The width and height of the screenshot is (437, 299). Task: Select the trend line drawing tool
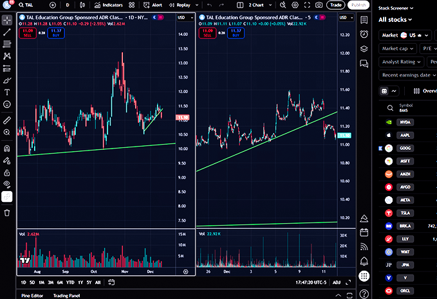[x=7, y=32]
